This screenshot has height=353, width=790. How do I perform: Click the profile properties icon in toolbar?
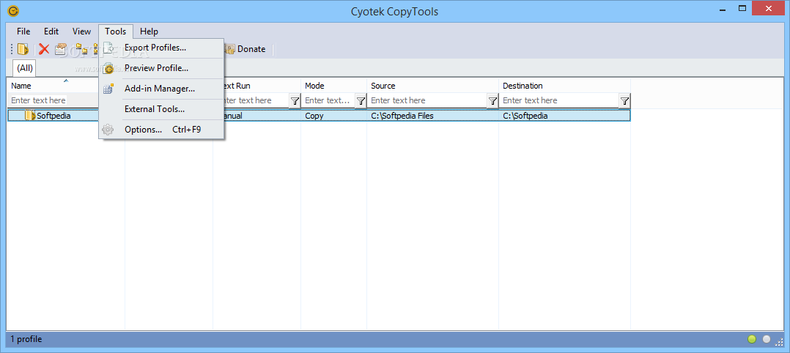pos(61,49)
